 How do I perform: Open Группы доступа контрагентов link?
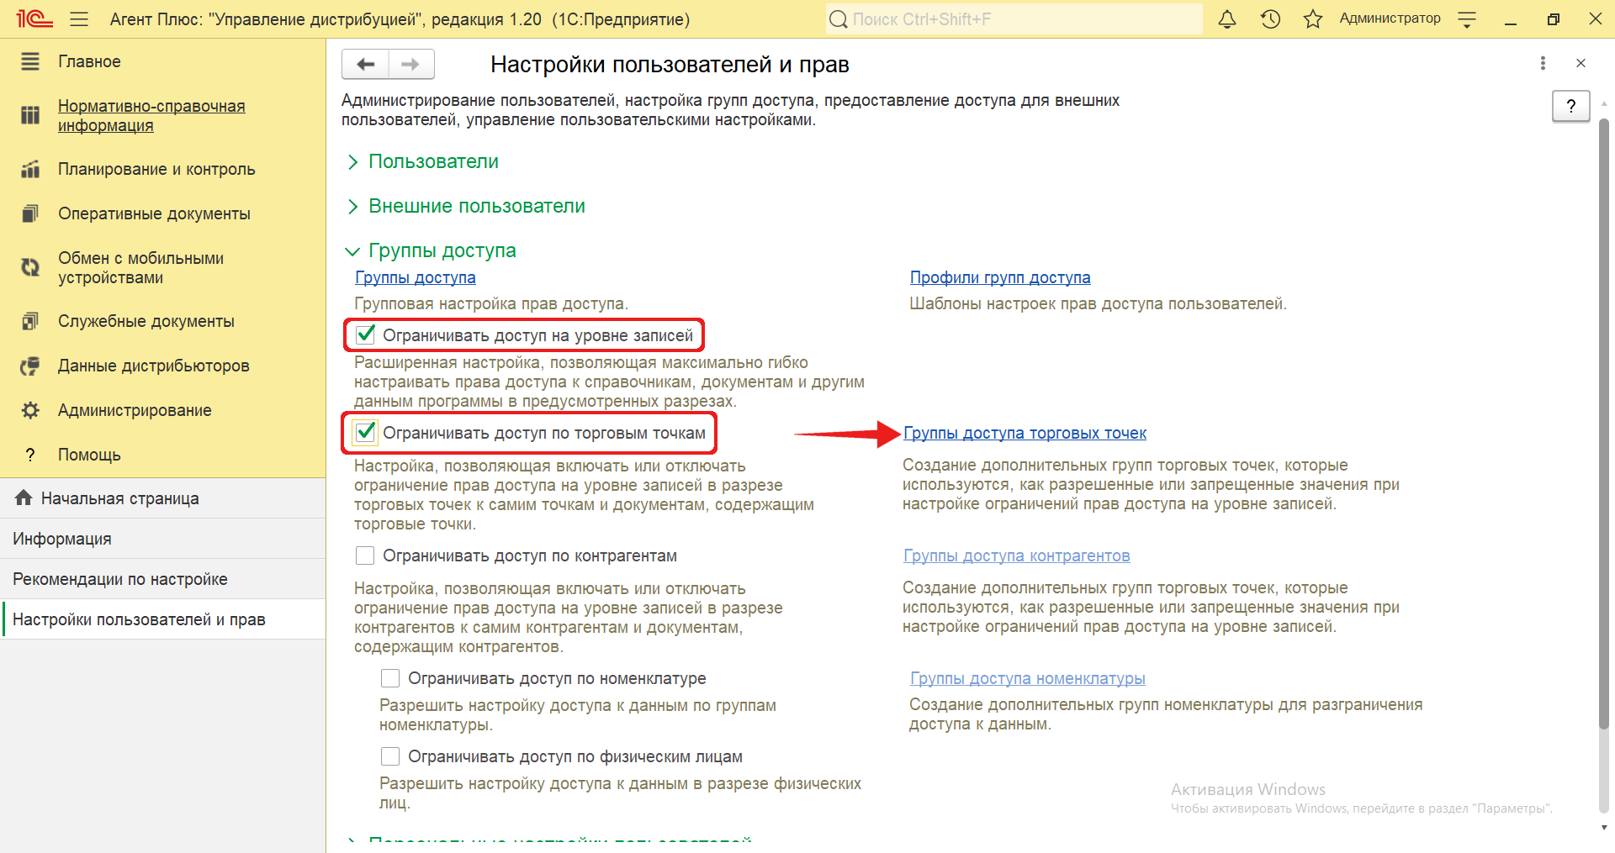pyautogui.click(x=1016, y=556)
